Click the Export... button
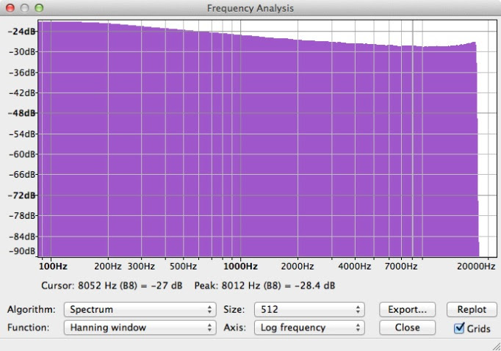 408,309
